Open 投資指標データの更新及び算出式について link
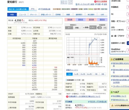 (x=85, y=97)
